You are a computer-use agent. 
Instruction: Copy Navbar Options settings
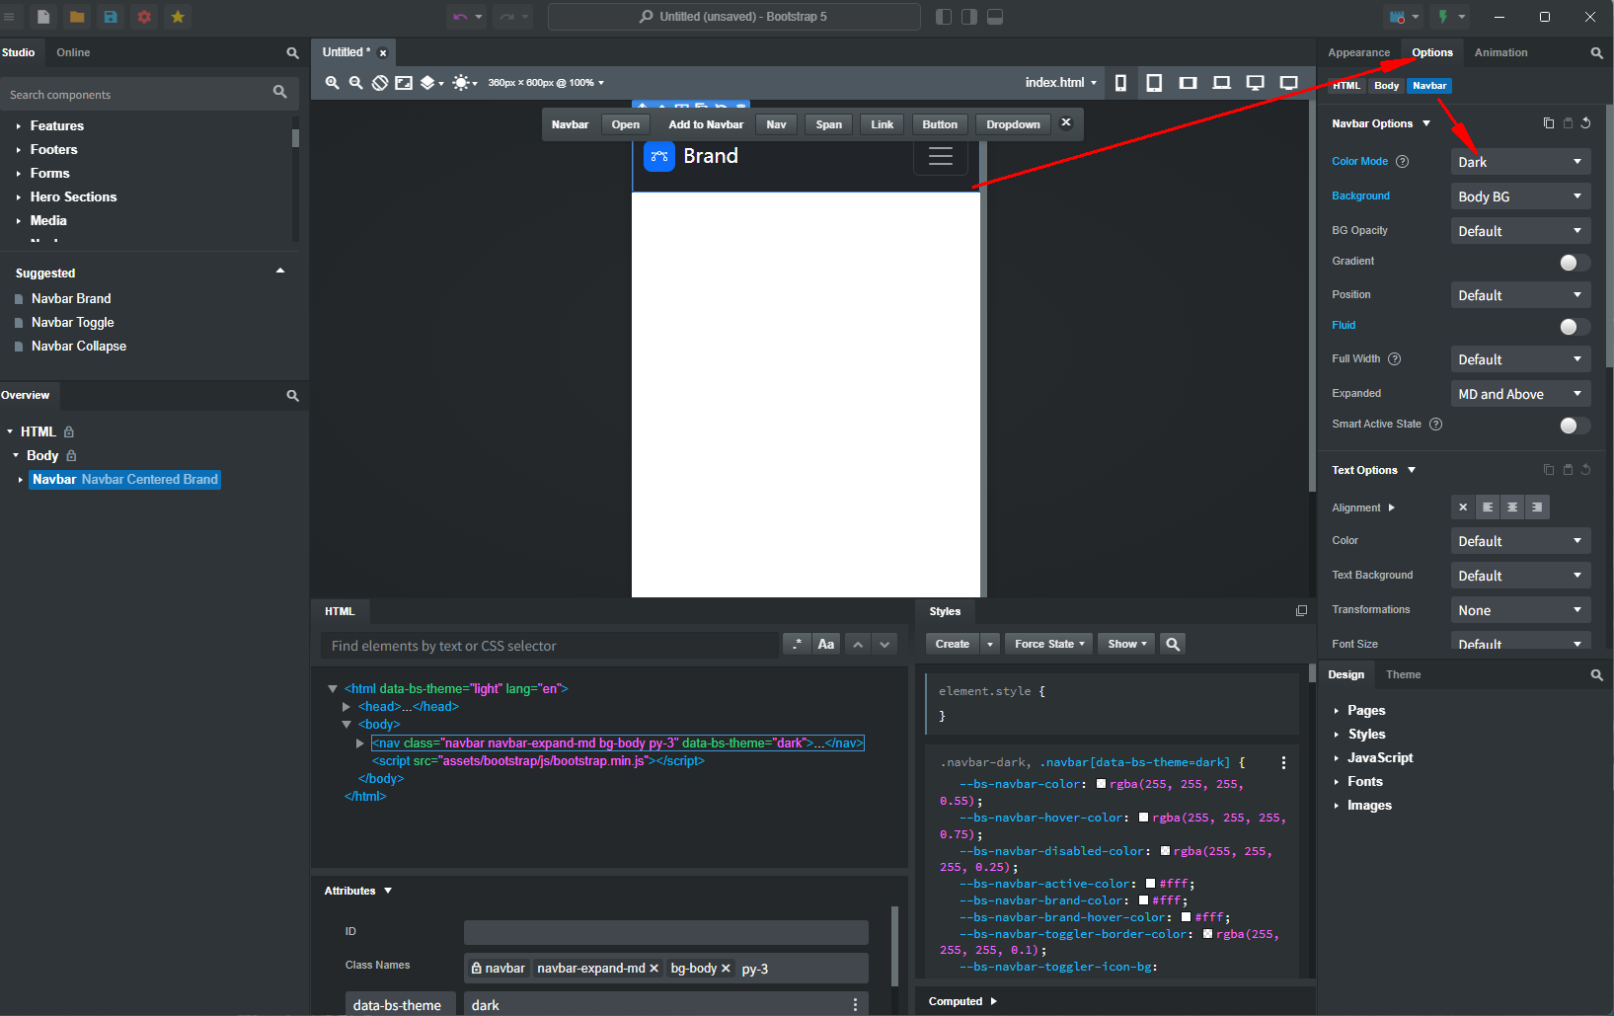(1548, 123)
